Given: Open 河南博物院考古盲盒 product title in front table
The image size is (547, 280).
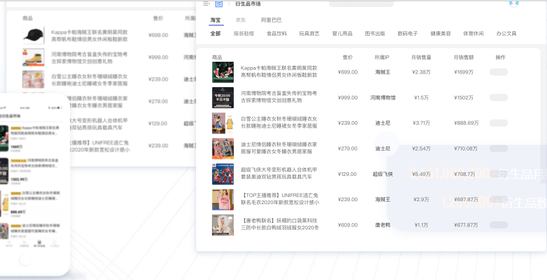Looking at the screenshot, I should (279, 97).
